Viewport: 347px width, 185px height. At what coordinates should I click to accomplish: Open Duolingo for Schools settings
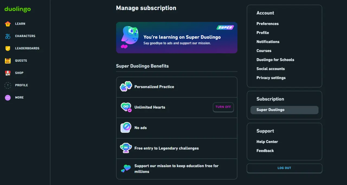pyautogui.click(x=275, y=60)
